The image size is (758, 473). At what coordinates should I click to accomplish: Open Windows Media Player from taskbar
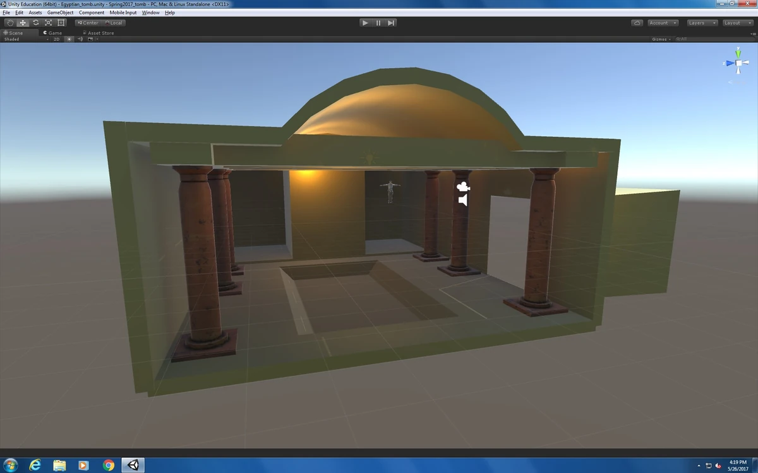coord(83,465)
